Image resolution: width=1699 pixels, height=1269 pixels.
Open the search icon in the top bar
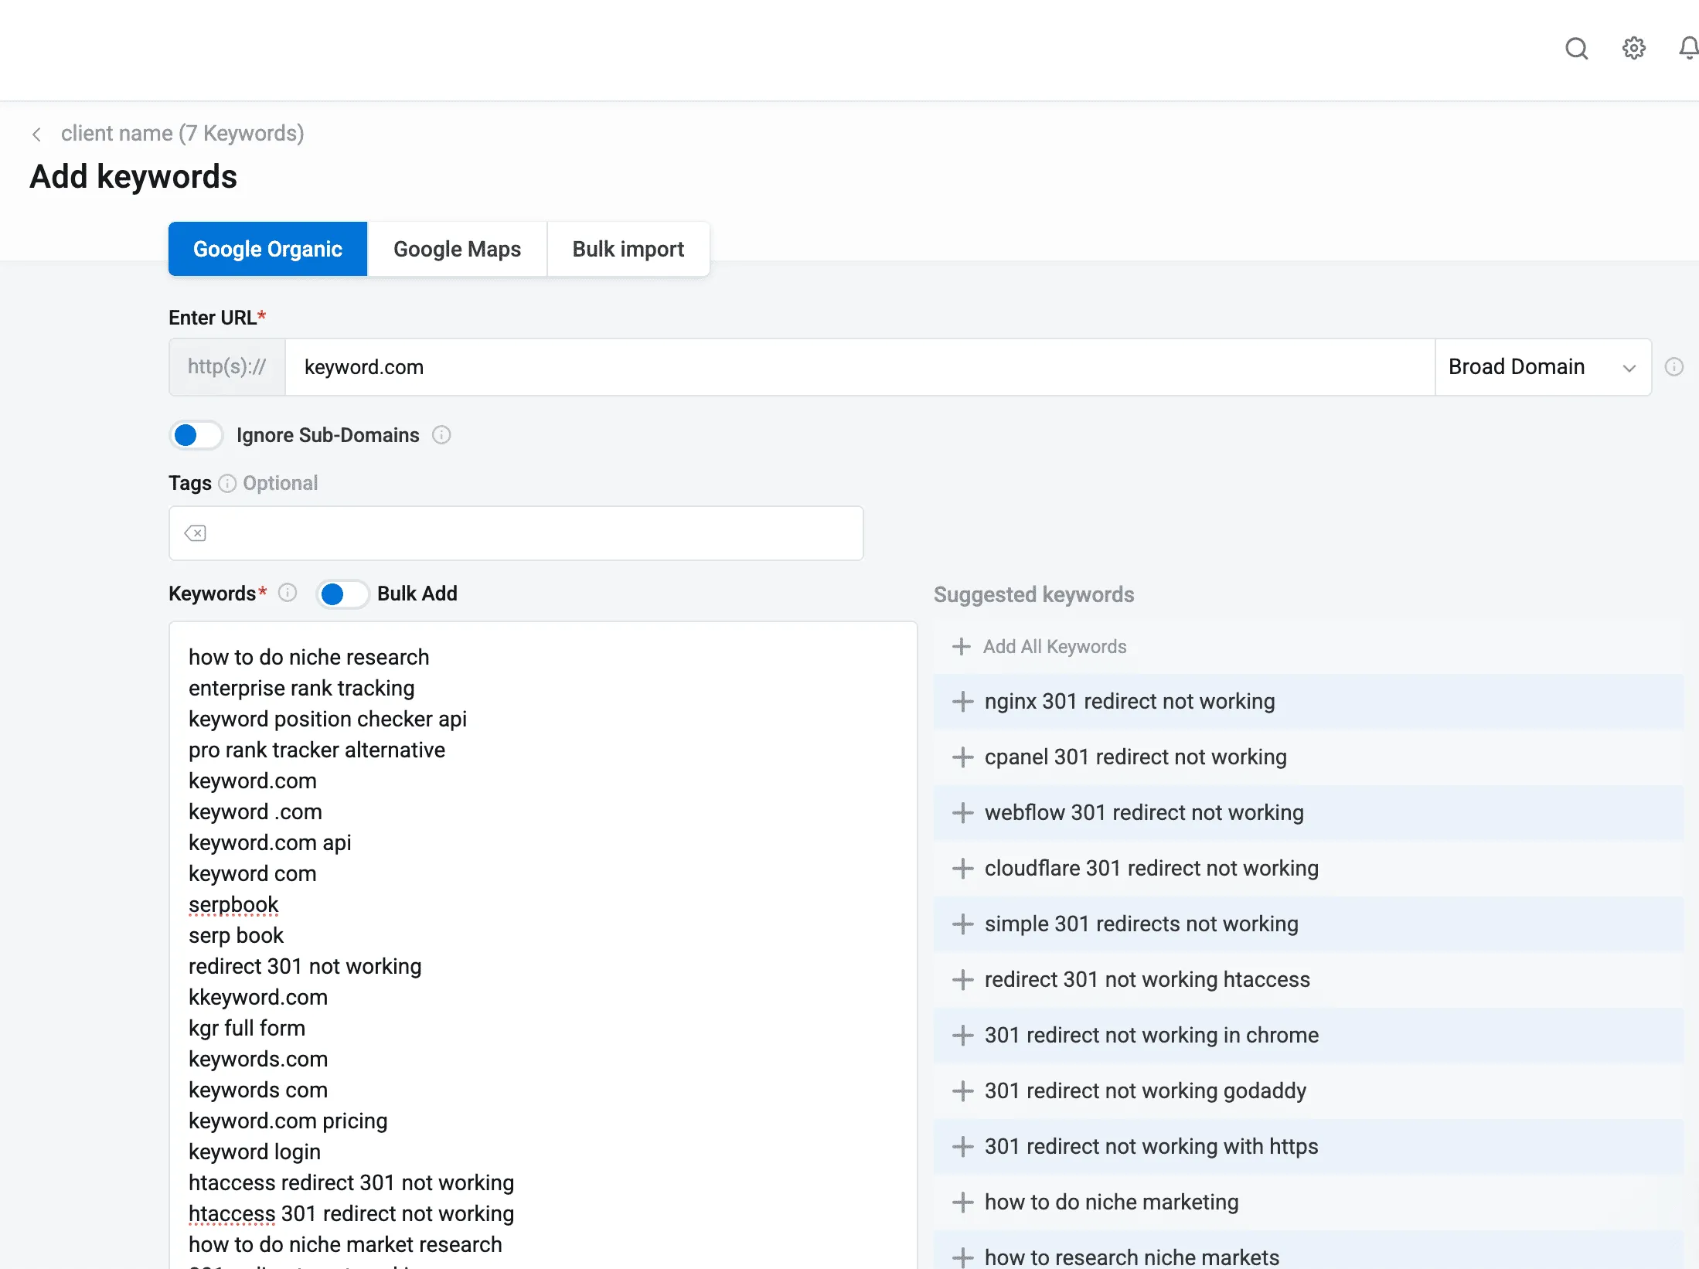(1577, 49)
